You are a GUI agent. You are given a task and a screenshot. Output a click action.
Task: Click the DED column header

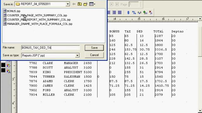coord(140,31)
